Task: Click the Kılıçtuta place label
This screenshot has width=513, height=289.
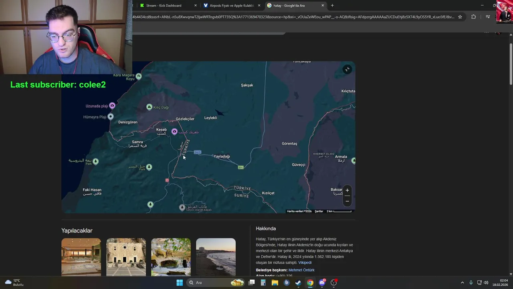Action: [348, 91]
